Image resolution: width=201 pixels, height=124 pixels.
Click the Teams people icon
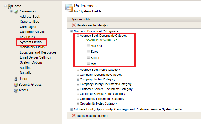pos(16,90)
